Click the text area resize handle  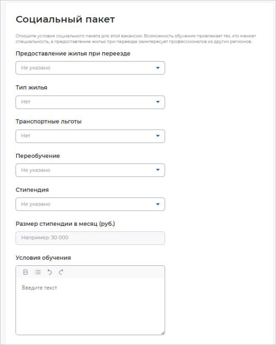tap(162, 332)
